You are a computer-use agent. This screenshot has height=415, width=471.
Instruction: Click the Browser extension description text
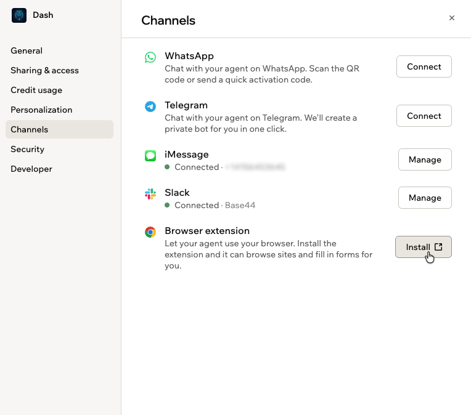pos(269,254)
